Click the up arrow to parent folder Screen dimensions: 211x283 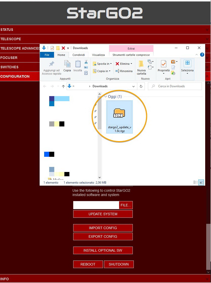[63, 86]
